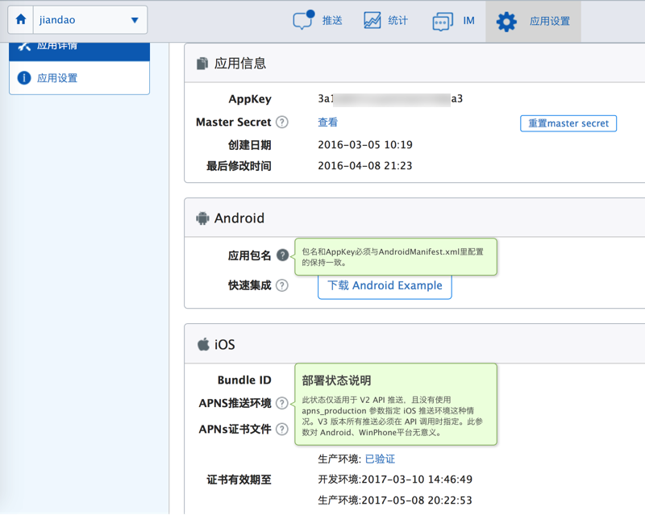The width and height of the screenshot is (645, 515).
Task: Click the IM chat bubbles icon
Action: tap(443, 22)
